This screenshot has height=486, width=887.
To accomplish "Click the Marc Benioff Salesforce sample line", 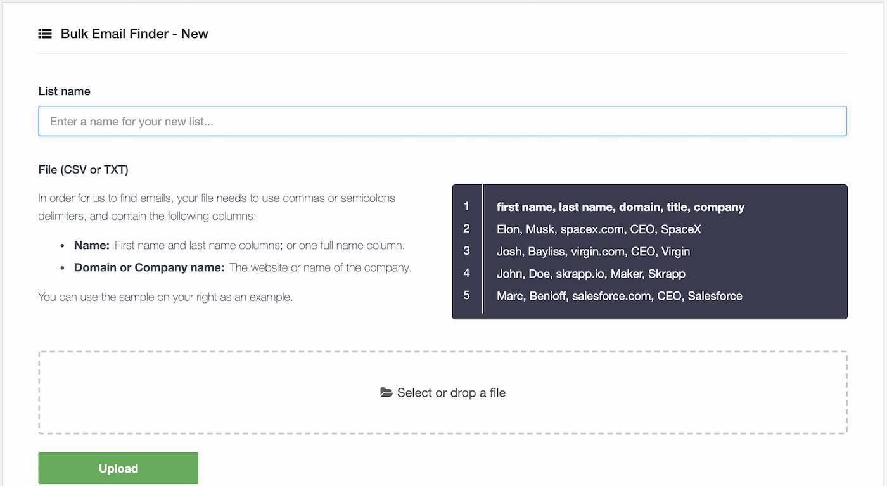I will click(619, 296).
